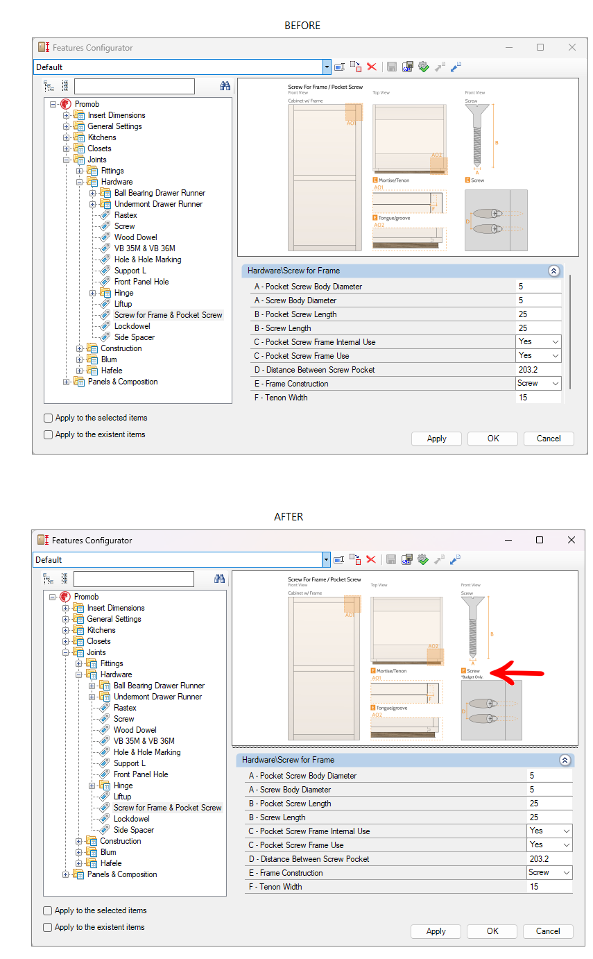This screenshot has height=959, width=593.
Task: Open the Default configuration dropdown in AFTER window
Action: (327, 559)
